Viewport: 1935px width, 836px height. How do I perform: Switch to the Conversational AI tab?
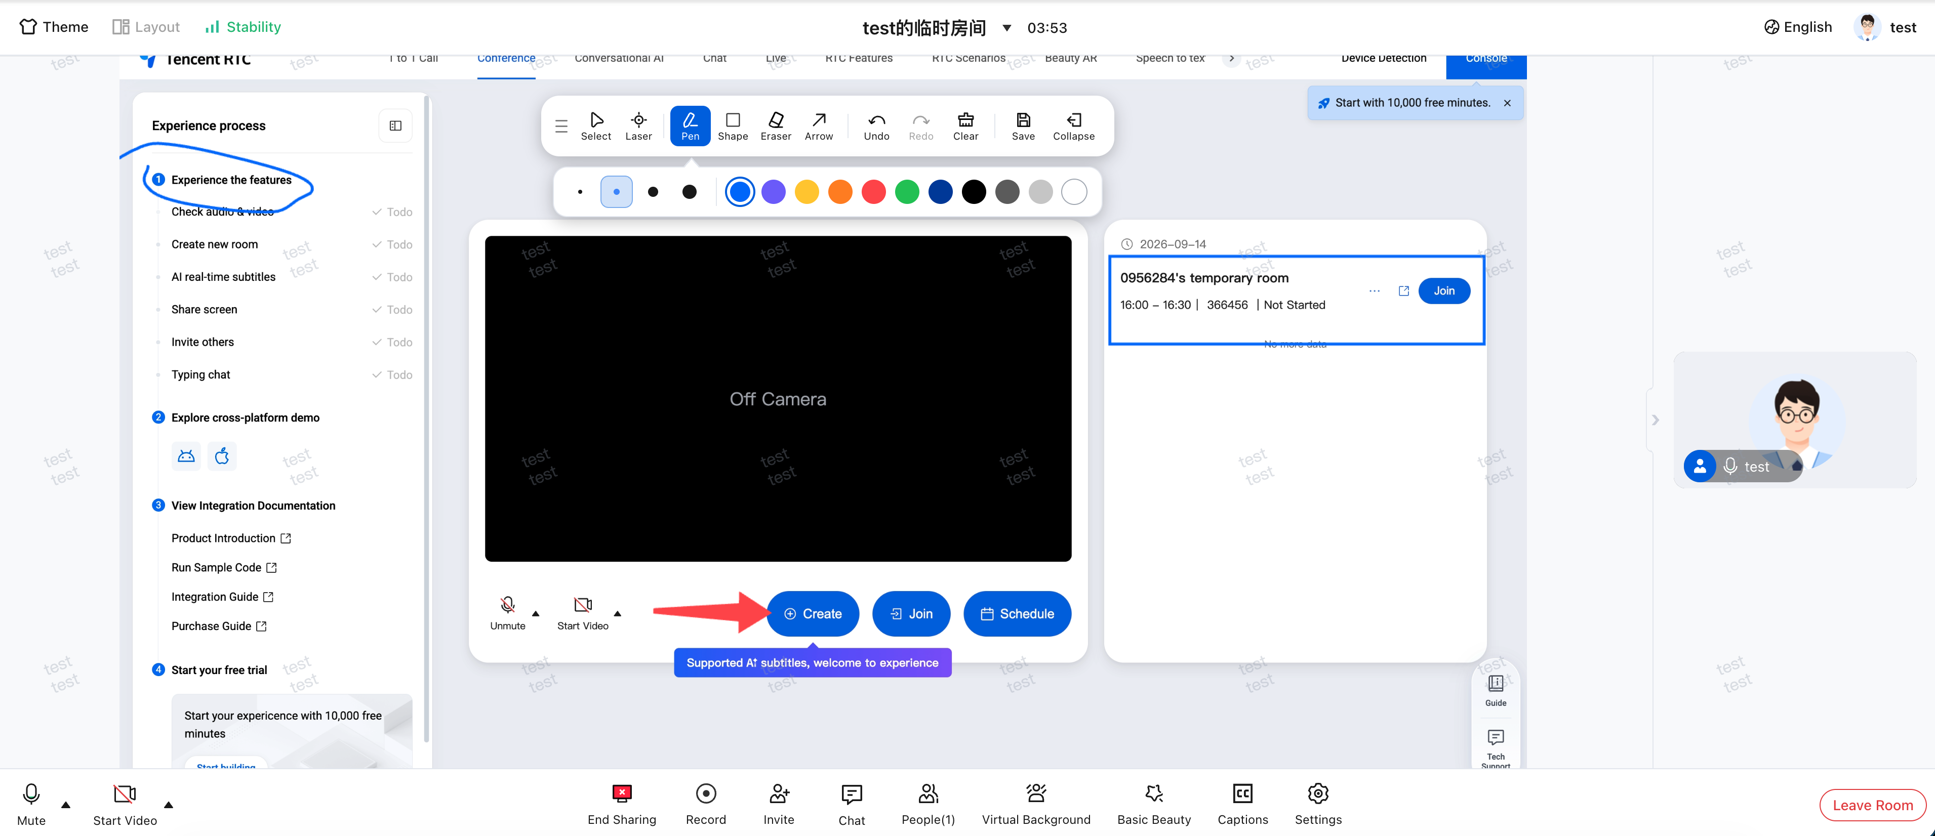[619, 59]
